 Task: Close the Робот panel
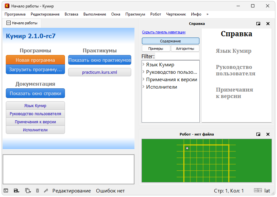268,134
